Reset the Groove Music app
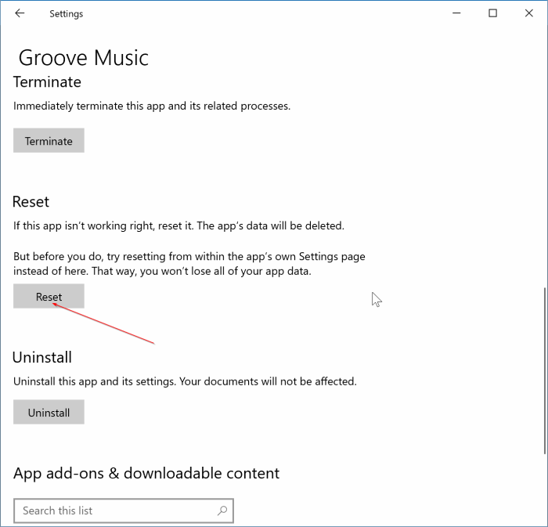 49,296
